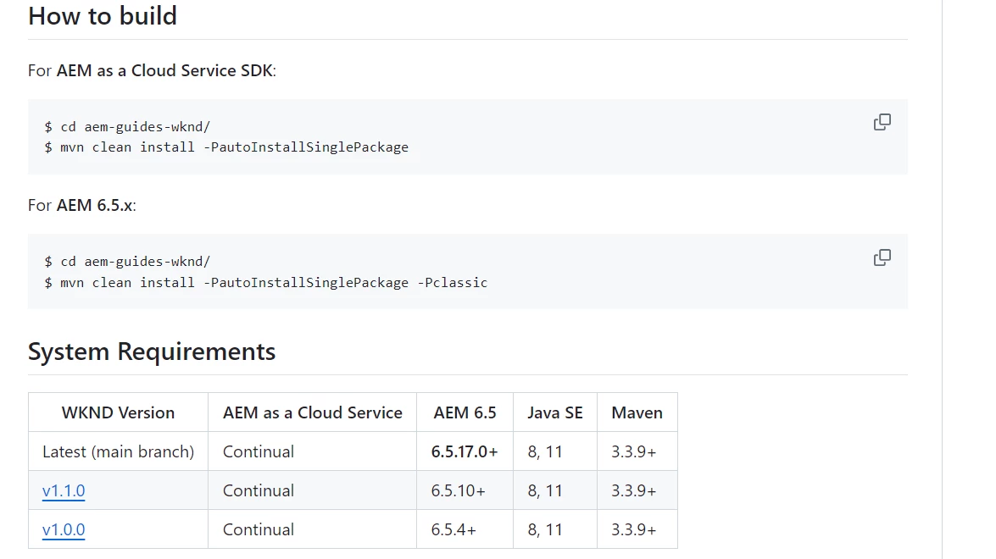Click the "AEM 6.5" column header

pos(465,412)
